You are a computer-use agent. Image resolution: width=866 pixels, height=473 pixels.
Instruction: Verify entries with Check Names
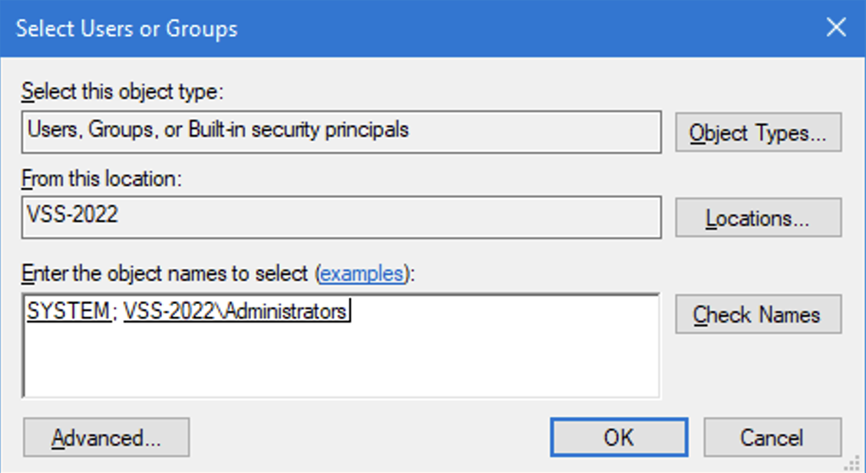tap(759, 314)
